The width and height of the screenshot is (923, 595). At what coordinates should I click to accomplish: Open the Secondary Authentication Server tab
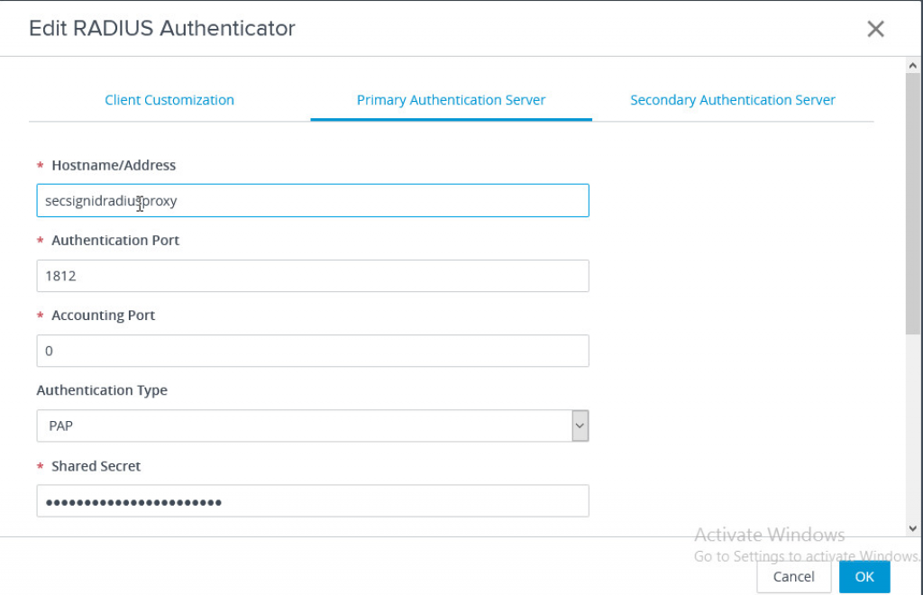coord(732,100)
